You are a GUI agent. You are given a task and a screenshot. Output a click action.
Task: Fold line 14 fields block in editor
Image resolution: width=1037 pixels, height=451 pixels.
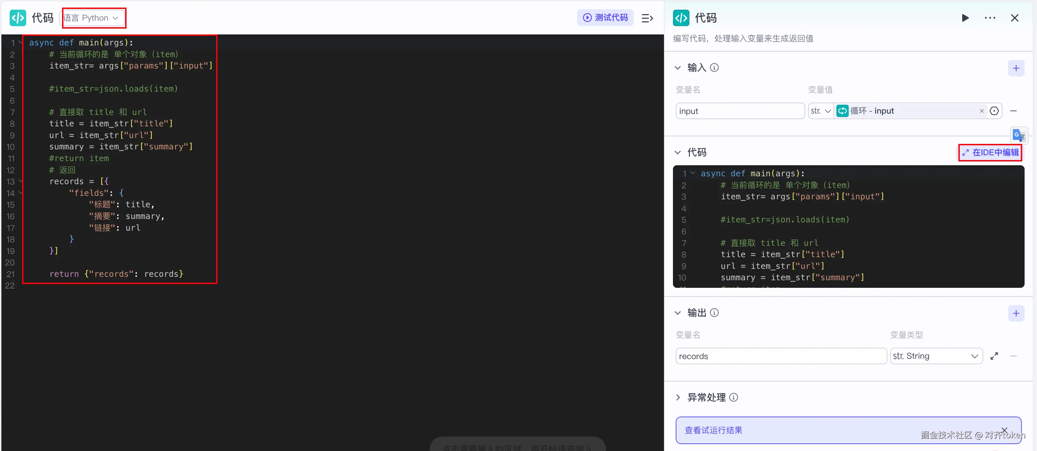click(21, 192)
